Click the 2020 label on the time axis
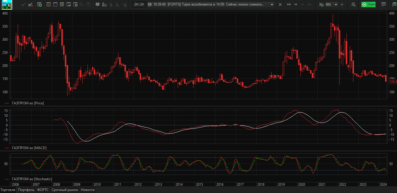 pyautogui.click(x=301, y=184)
